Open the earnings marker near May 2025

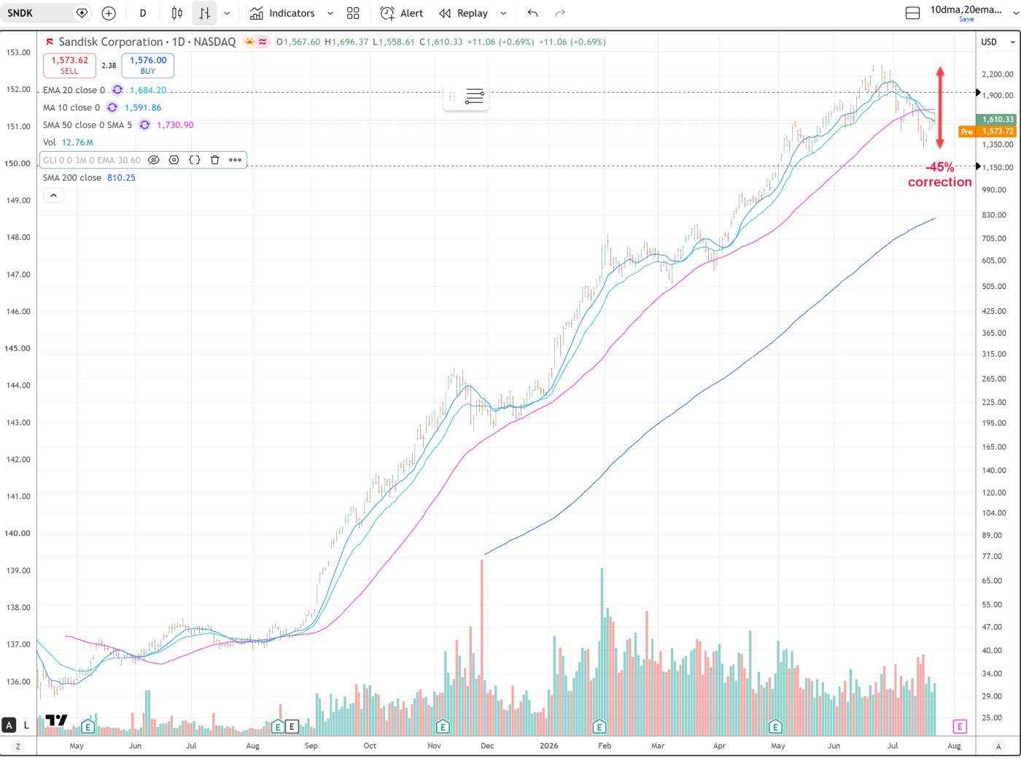[x=88, y=727]
